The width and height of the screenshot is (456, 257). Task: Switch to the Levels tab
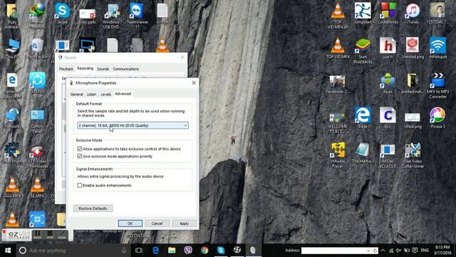tap(106, 94)
